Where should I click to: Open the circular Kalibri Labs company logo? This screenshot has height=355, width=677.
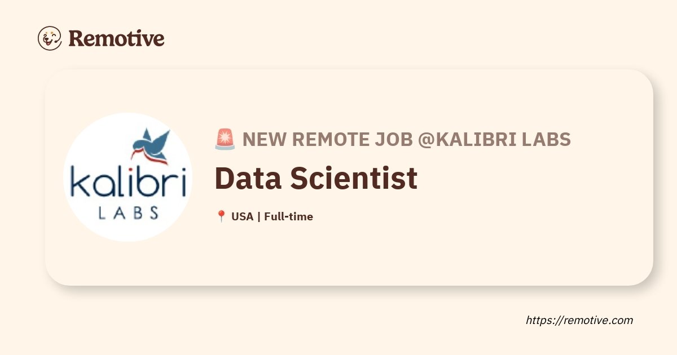(128, 177)
